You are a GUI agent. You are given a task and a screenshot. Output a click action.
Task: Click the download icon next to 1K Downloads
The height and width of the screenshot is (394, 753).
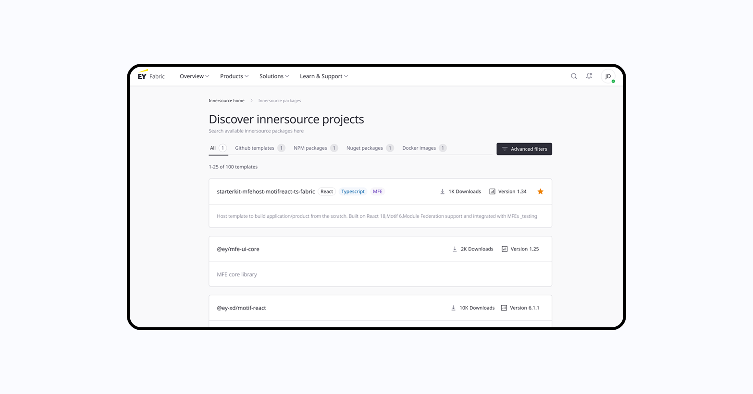(442, 191)
